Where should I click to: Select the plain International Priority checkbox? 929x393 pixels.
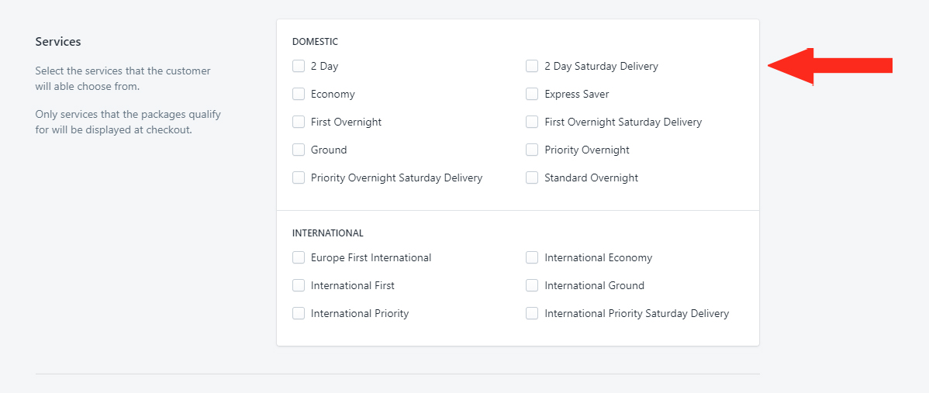click(298, 313)
